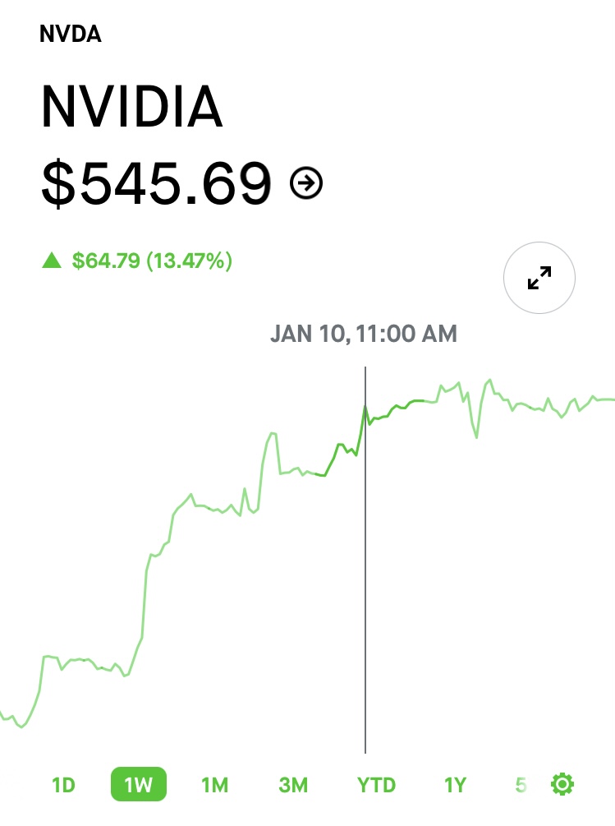Switch the chart to the 3M range
Screen dimensions: 615x826
(x=293, y=785)
